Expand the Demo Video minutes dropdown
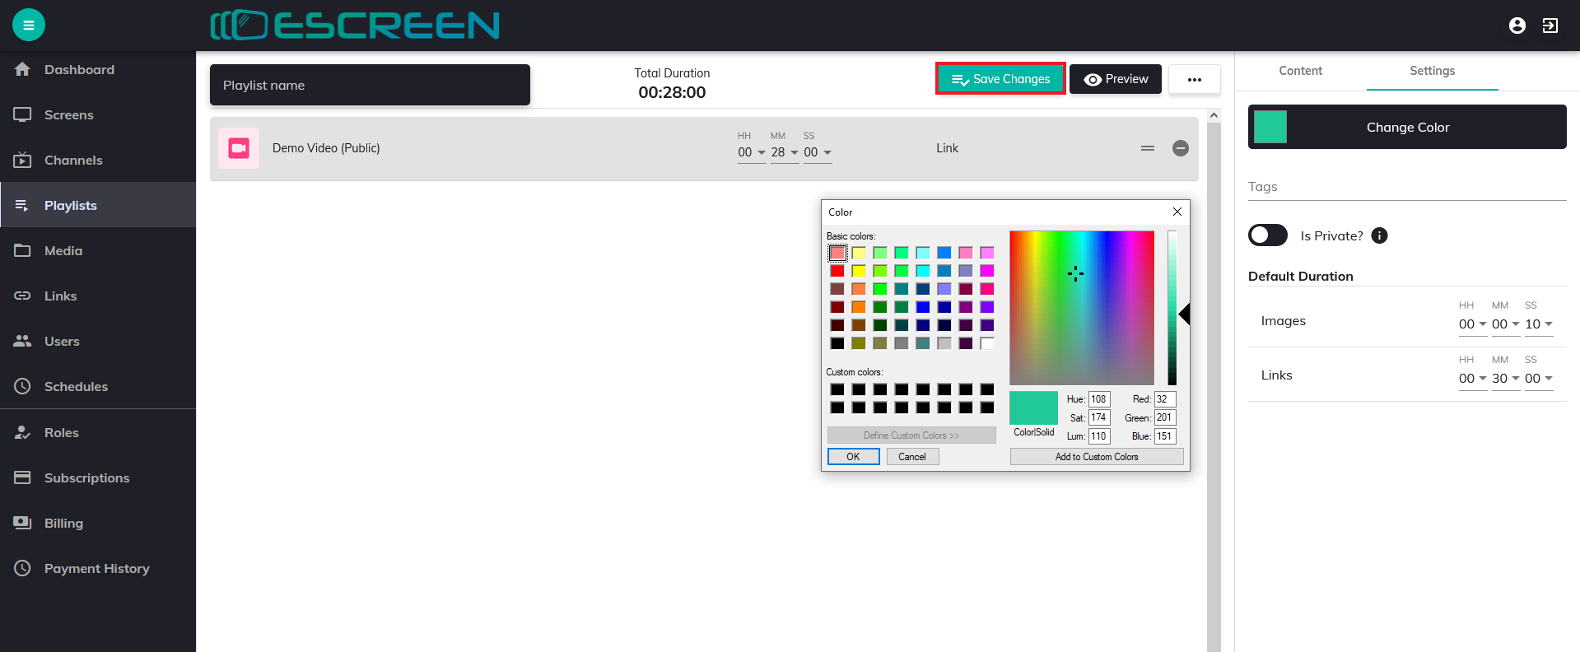The image size is (1580, 652). (785, 152)
